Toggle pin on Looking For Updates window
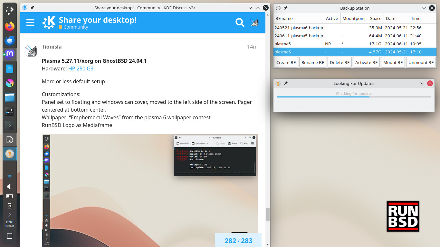 (x=286, y=83)
